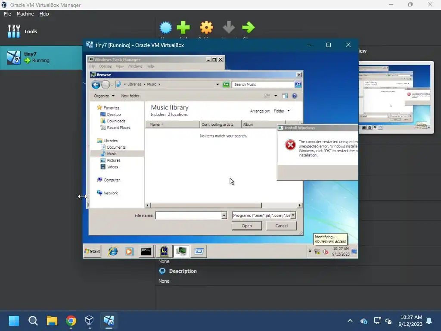Select Recent Places in navigation pane

pos(115,128)
